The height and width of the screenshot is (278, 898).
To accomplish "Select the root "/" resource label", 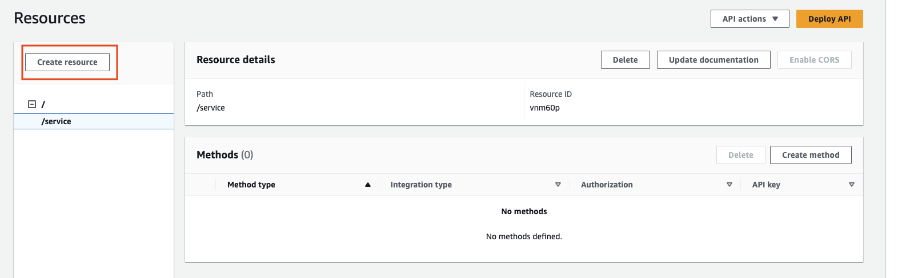I will 43,104.
